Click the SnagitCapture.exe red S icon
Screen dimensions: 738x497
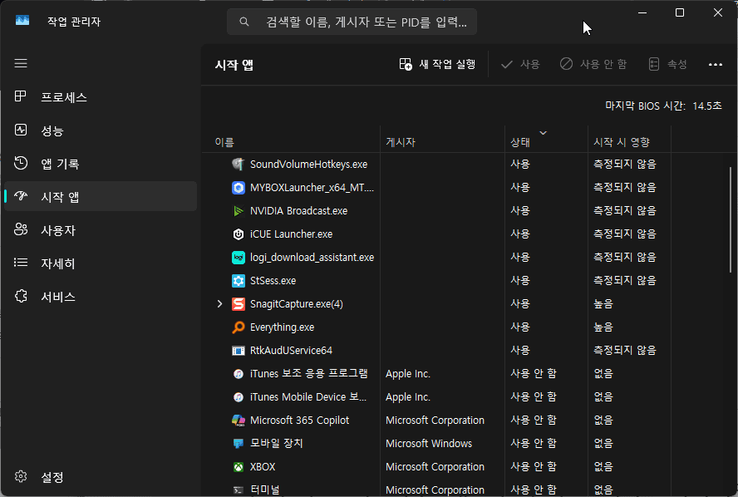coord(239,304)
